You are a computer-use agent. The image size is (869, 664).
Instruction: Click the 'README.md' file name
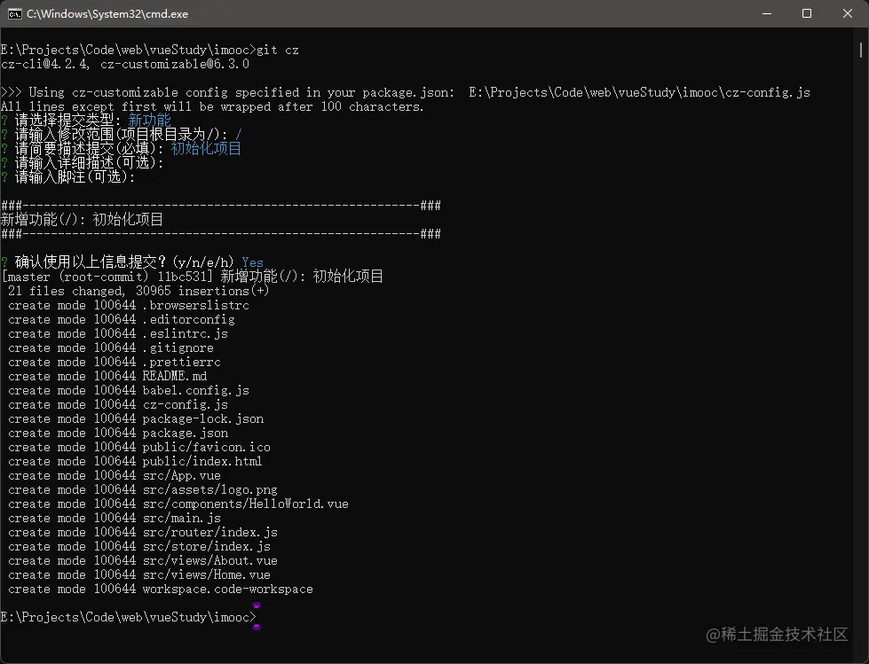click(x=175, y=376)
